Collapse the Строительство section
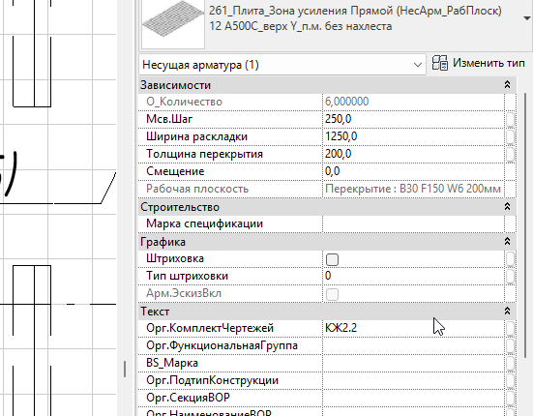The height and width of the screenshot is (416, 533). click(507, 206)
